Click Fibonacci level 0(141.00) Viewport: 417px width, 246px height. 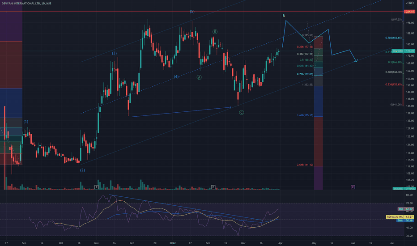click(396, 105)
